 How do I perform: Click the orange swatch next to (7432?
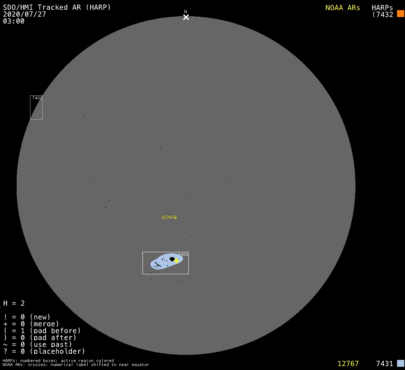coord(400,14)
